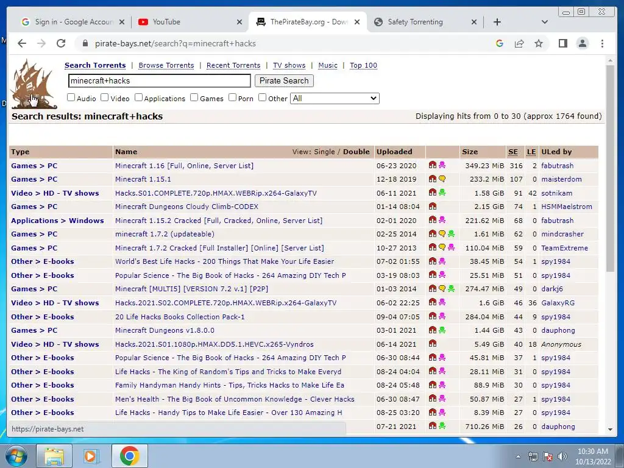This screenshot has height=468, width=624.
Task: Open Chrome three-dot menu
Action: click(602, 43)
